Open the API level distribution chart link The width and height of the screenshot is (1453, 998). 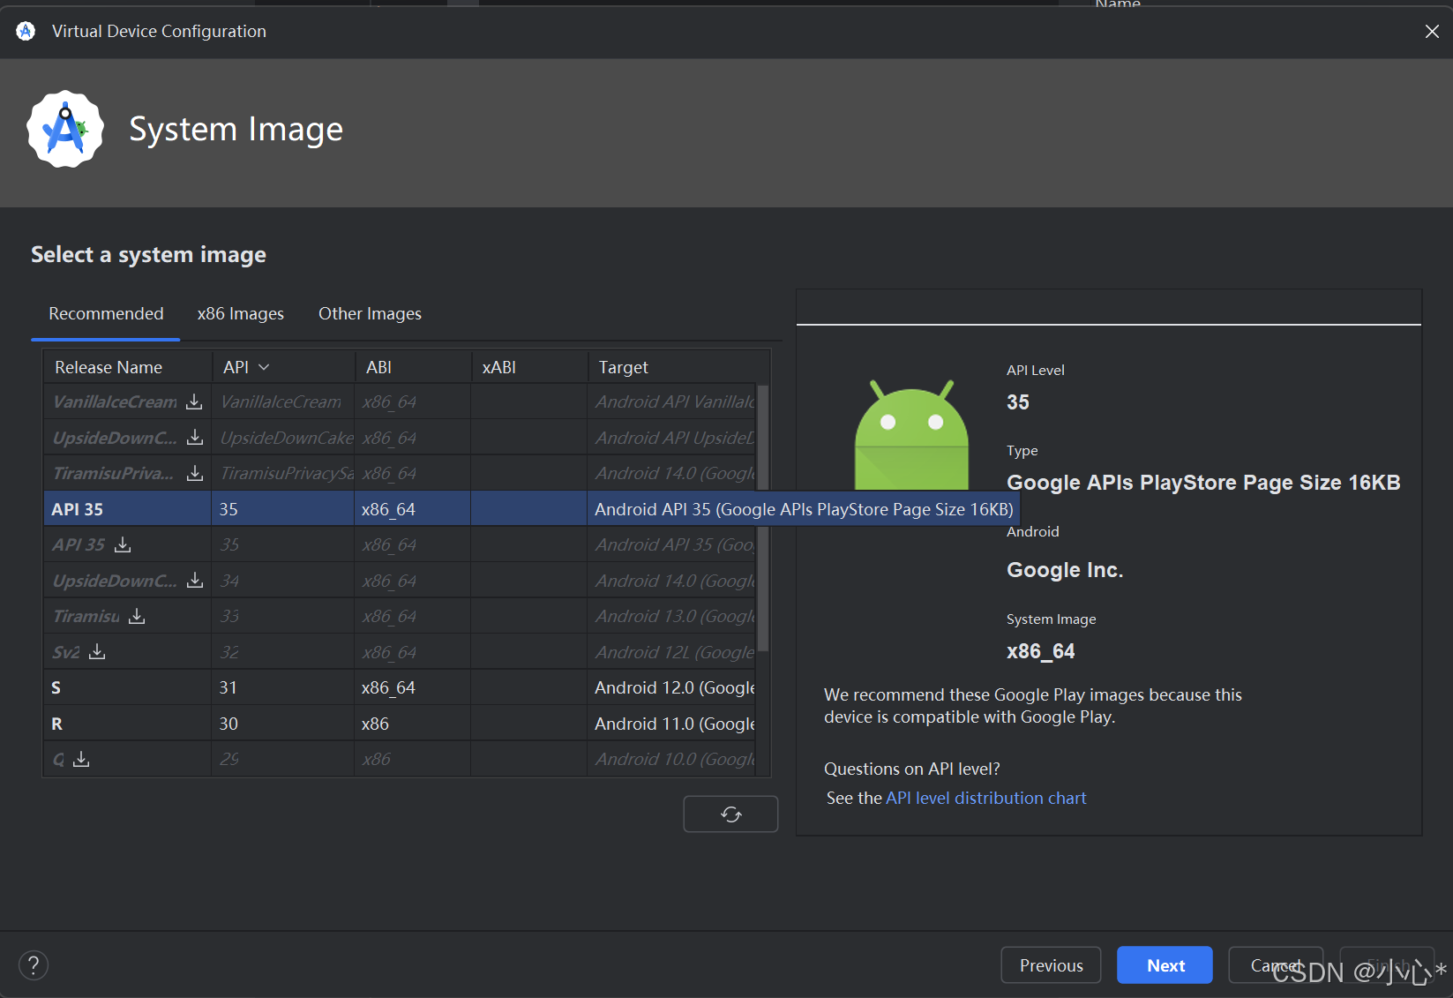click(x=985, y=798)
